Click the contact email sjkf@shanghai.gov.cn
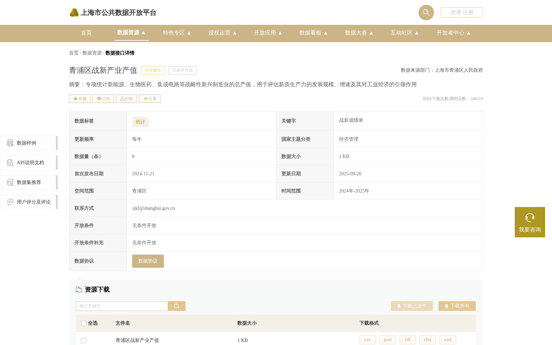The width and height of the screenshot is (552, 345). click(154, 208)
